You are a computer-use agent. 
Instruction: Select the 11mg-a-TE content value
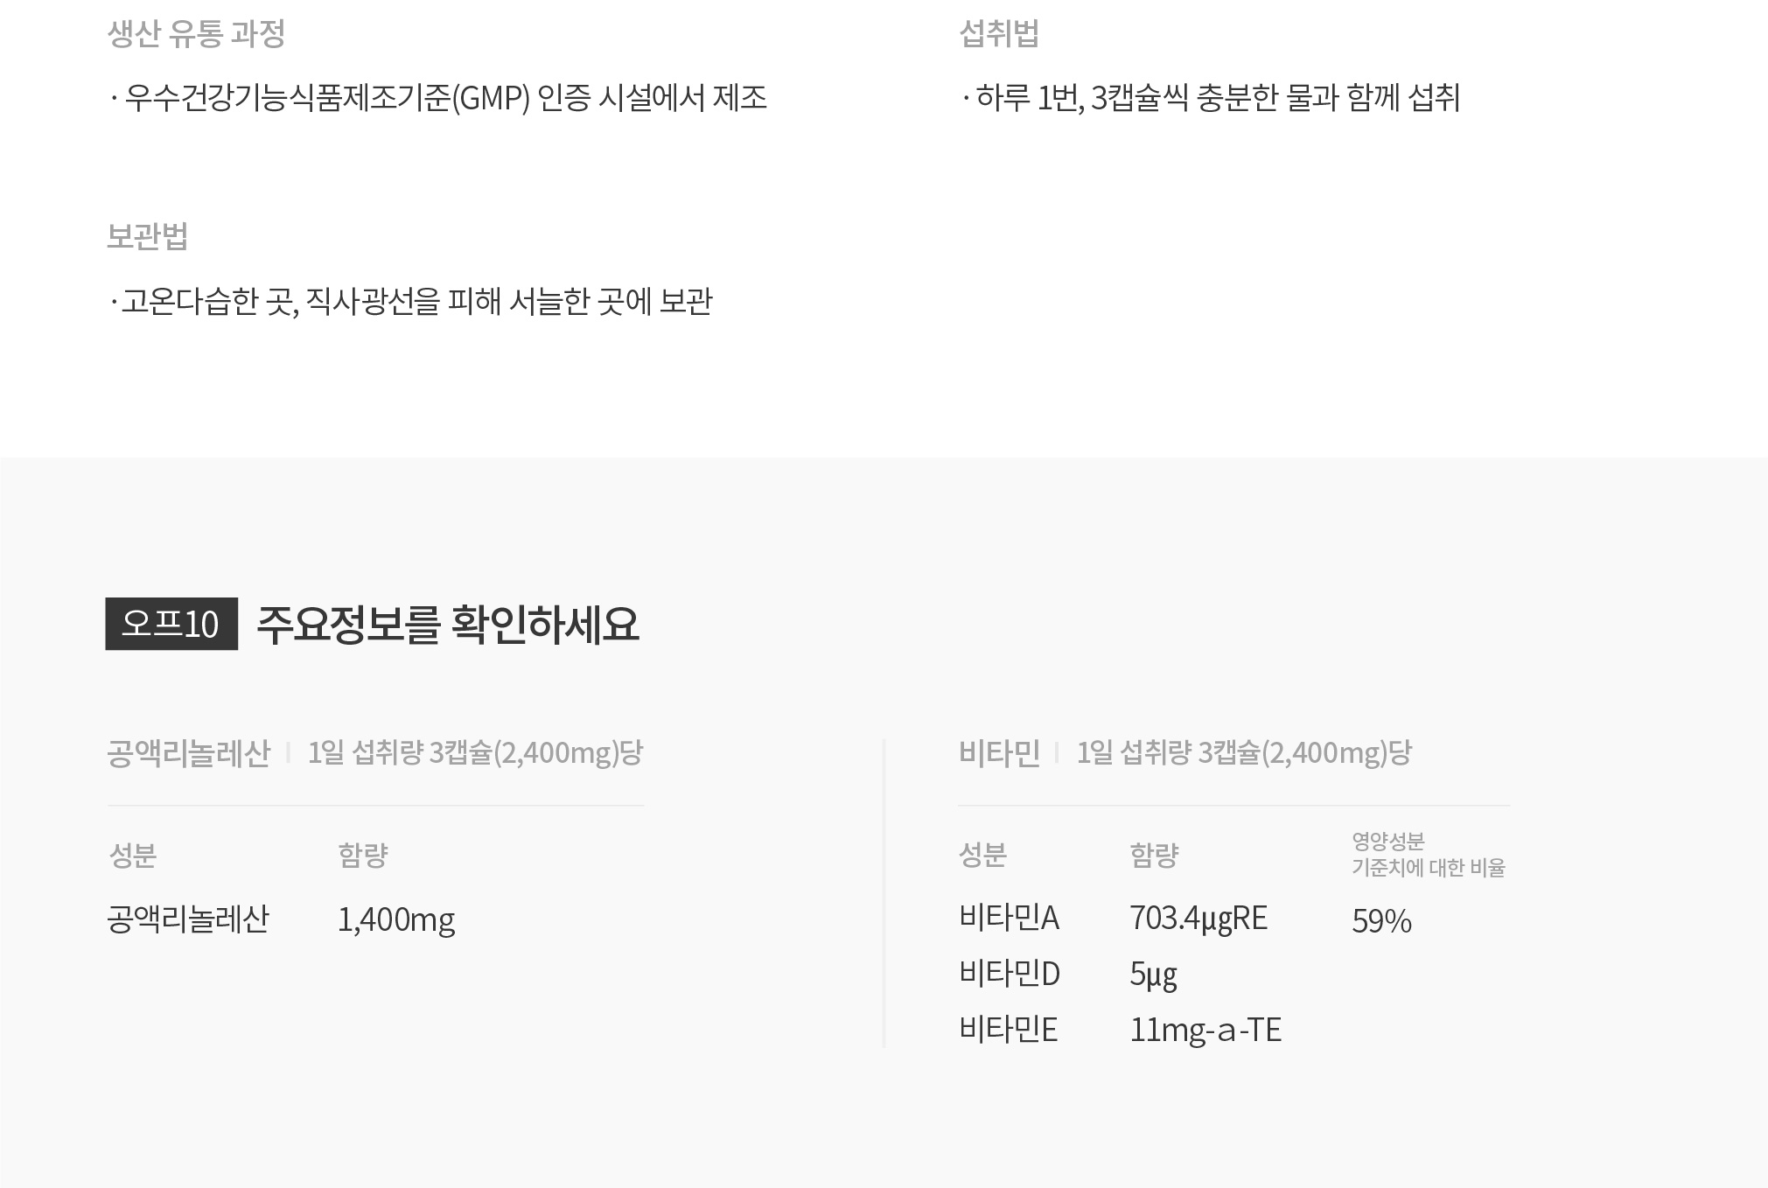[x=1205, y=1031]
